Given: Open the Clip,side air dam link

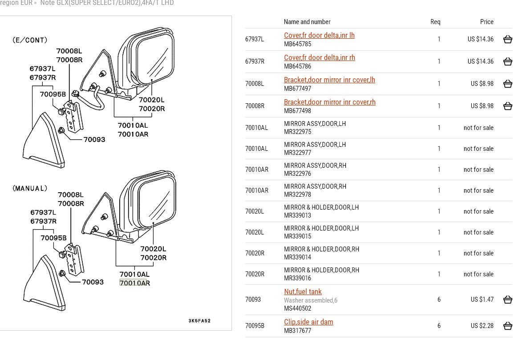Looking at the screenshot, I should (x=308, y=322).
